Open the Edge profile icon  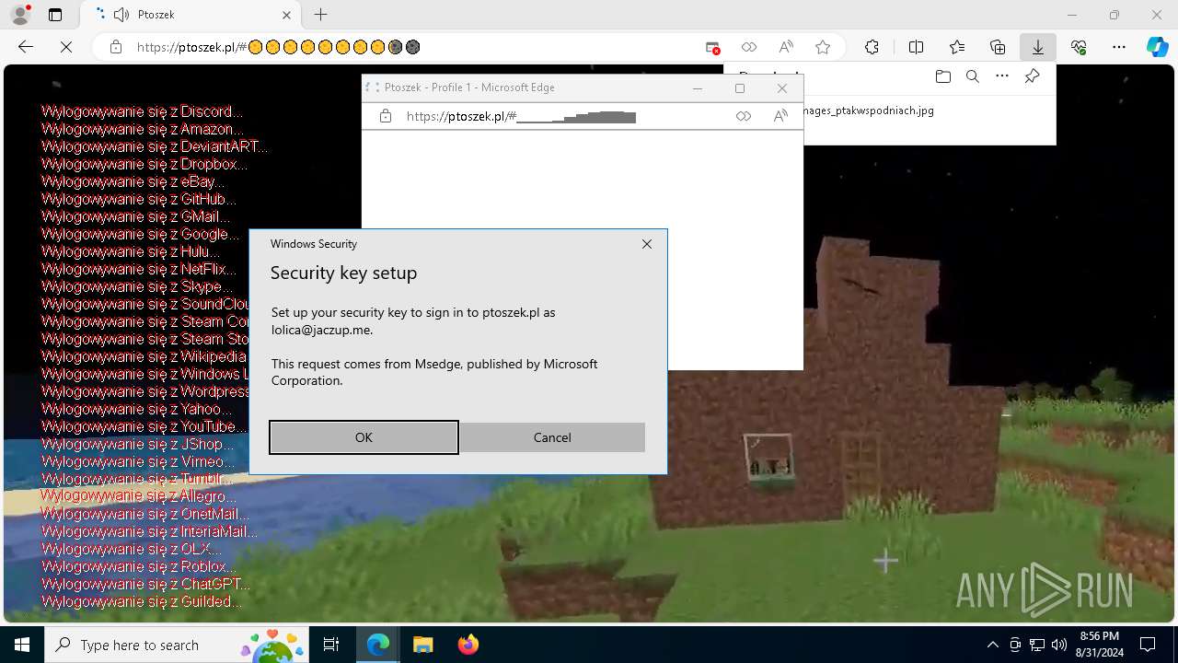pos(19,15)
